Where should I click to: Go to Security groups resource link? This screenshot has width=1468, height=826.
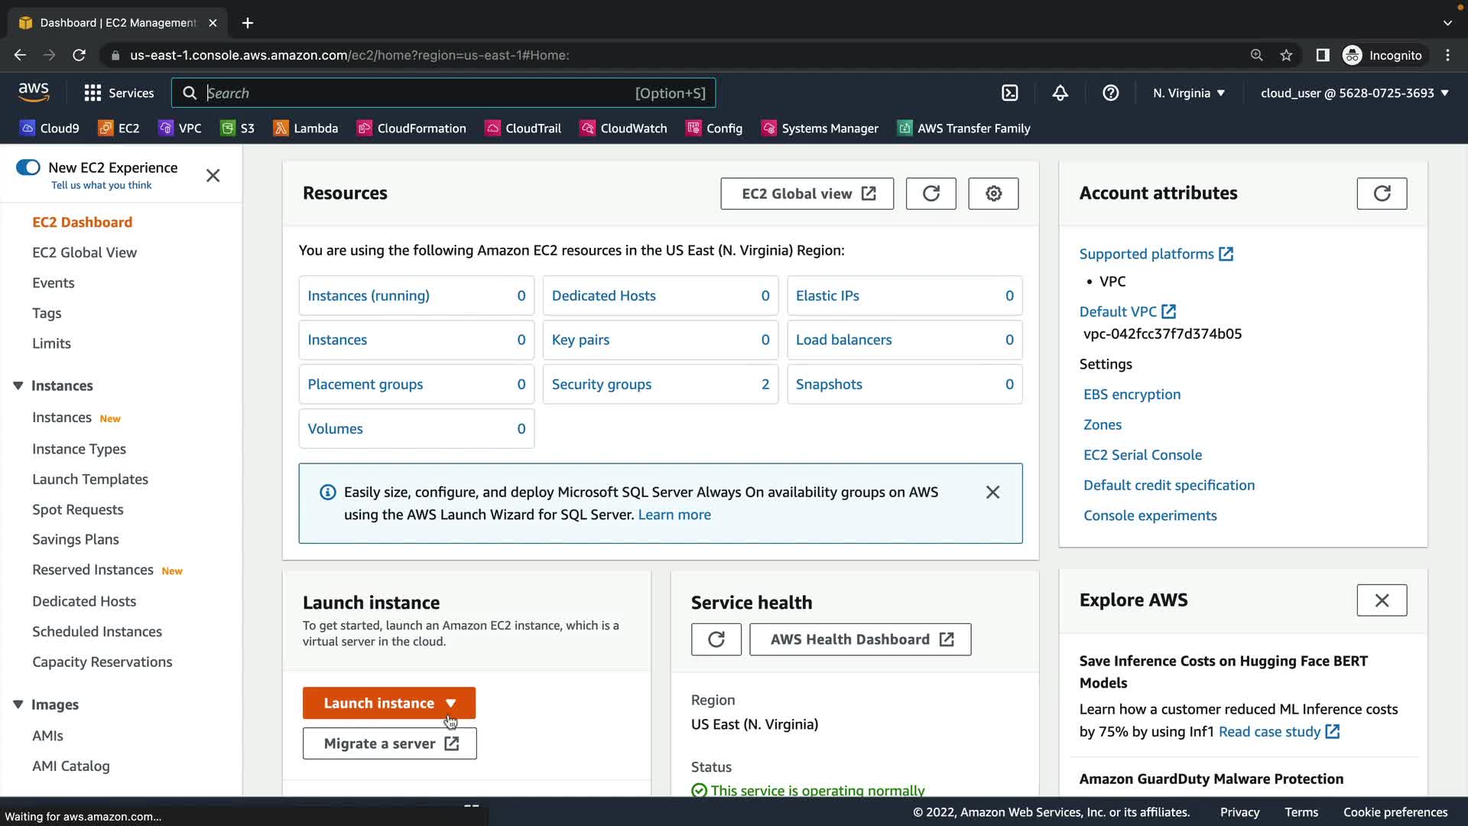point(601,385)
